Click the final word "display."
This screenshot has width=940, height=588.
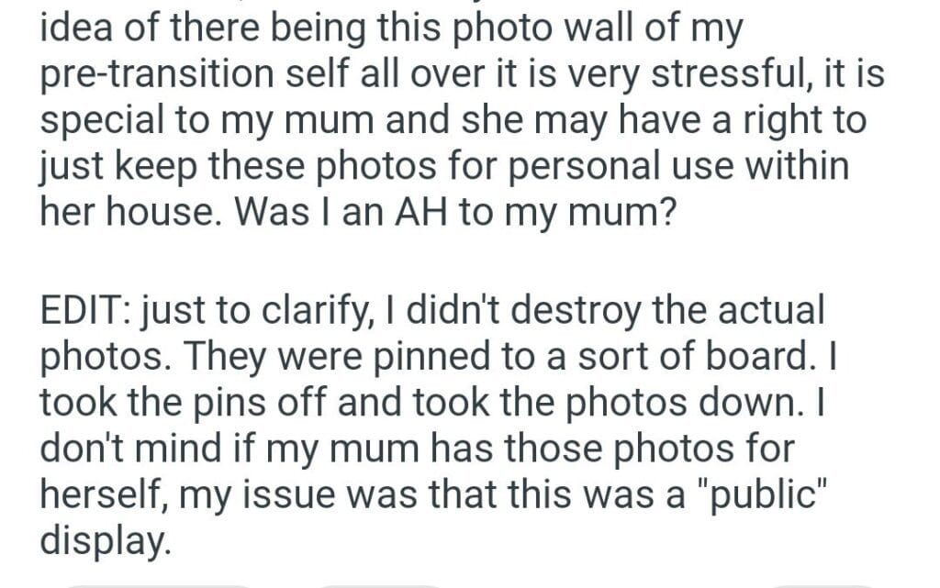pos(106,541)
